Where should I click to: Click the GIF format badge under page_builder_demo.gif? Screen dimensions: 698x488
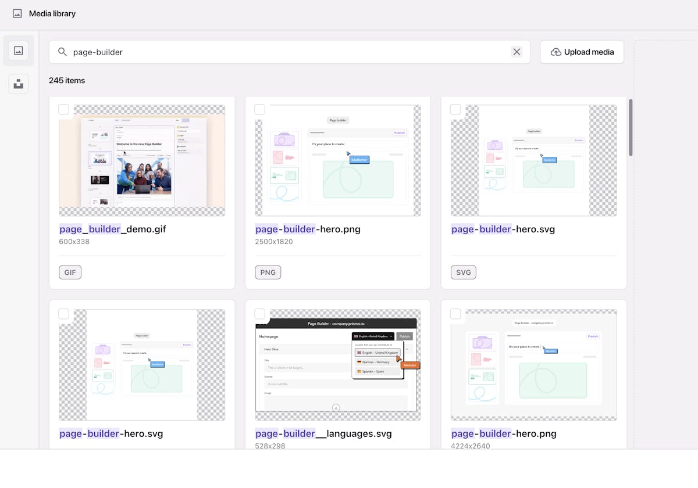point(70,272)
